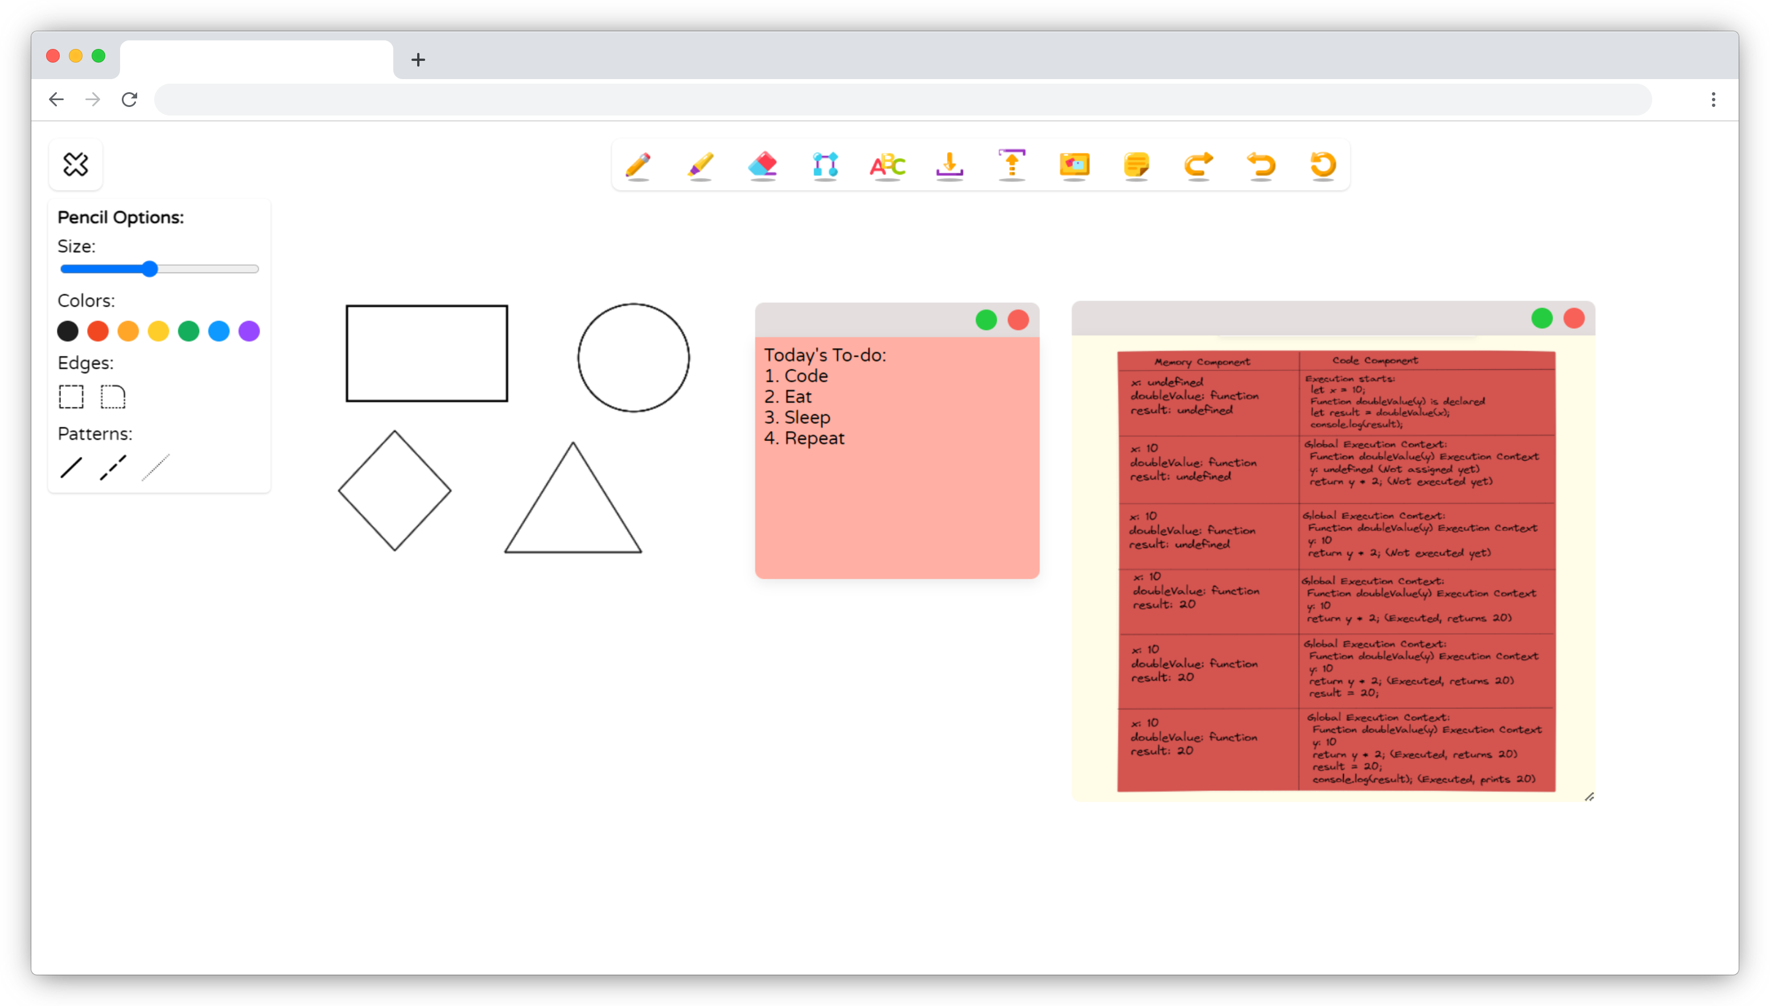This screenshot has width=1770, height=1006.
Task: Click the Undo arrow icon
Action: point(1261,165)
